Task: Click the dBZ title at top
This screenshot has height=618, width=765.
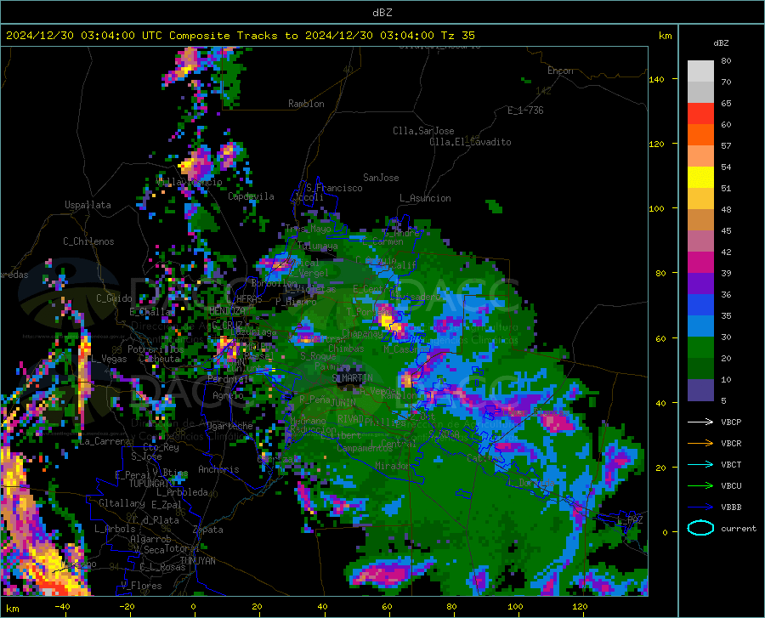Action: 382,13
